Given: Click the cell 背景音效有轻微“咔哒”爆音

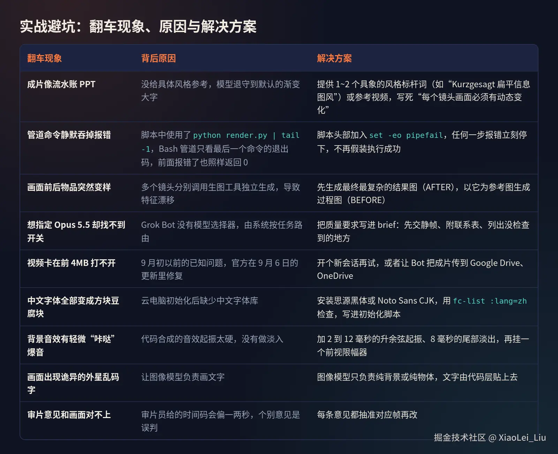Looking at the screenshot, I should 71,345.
